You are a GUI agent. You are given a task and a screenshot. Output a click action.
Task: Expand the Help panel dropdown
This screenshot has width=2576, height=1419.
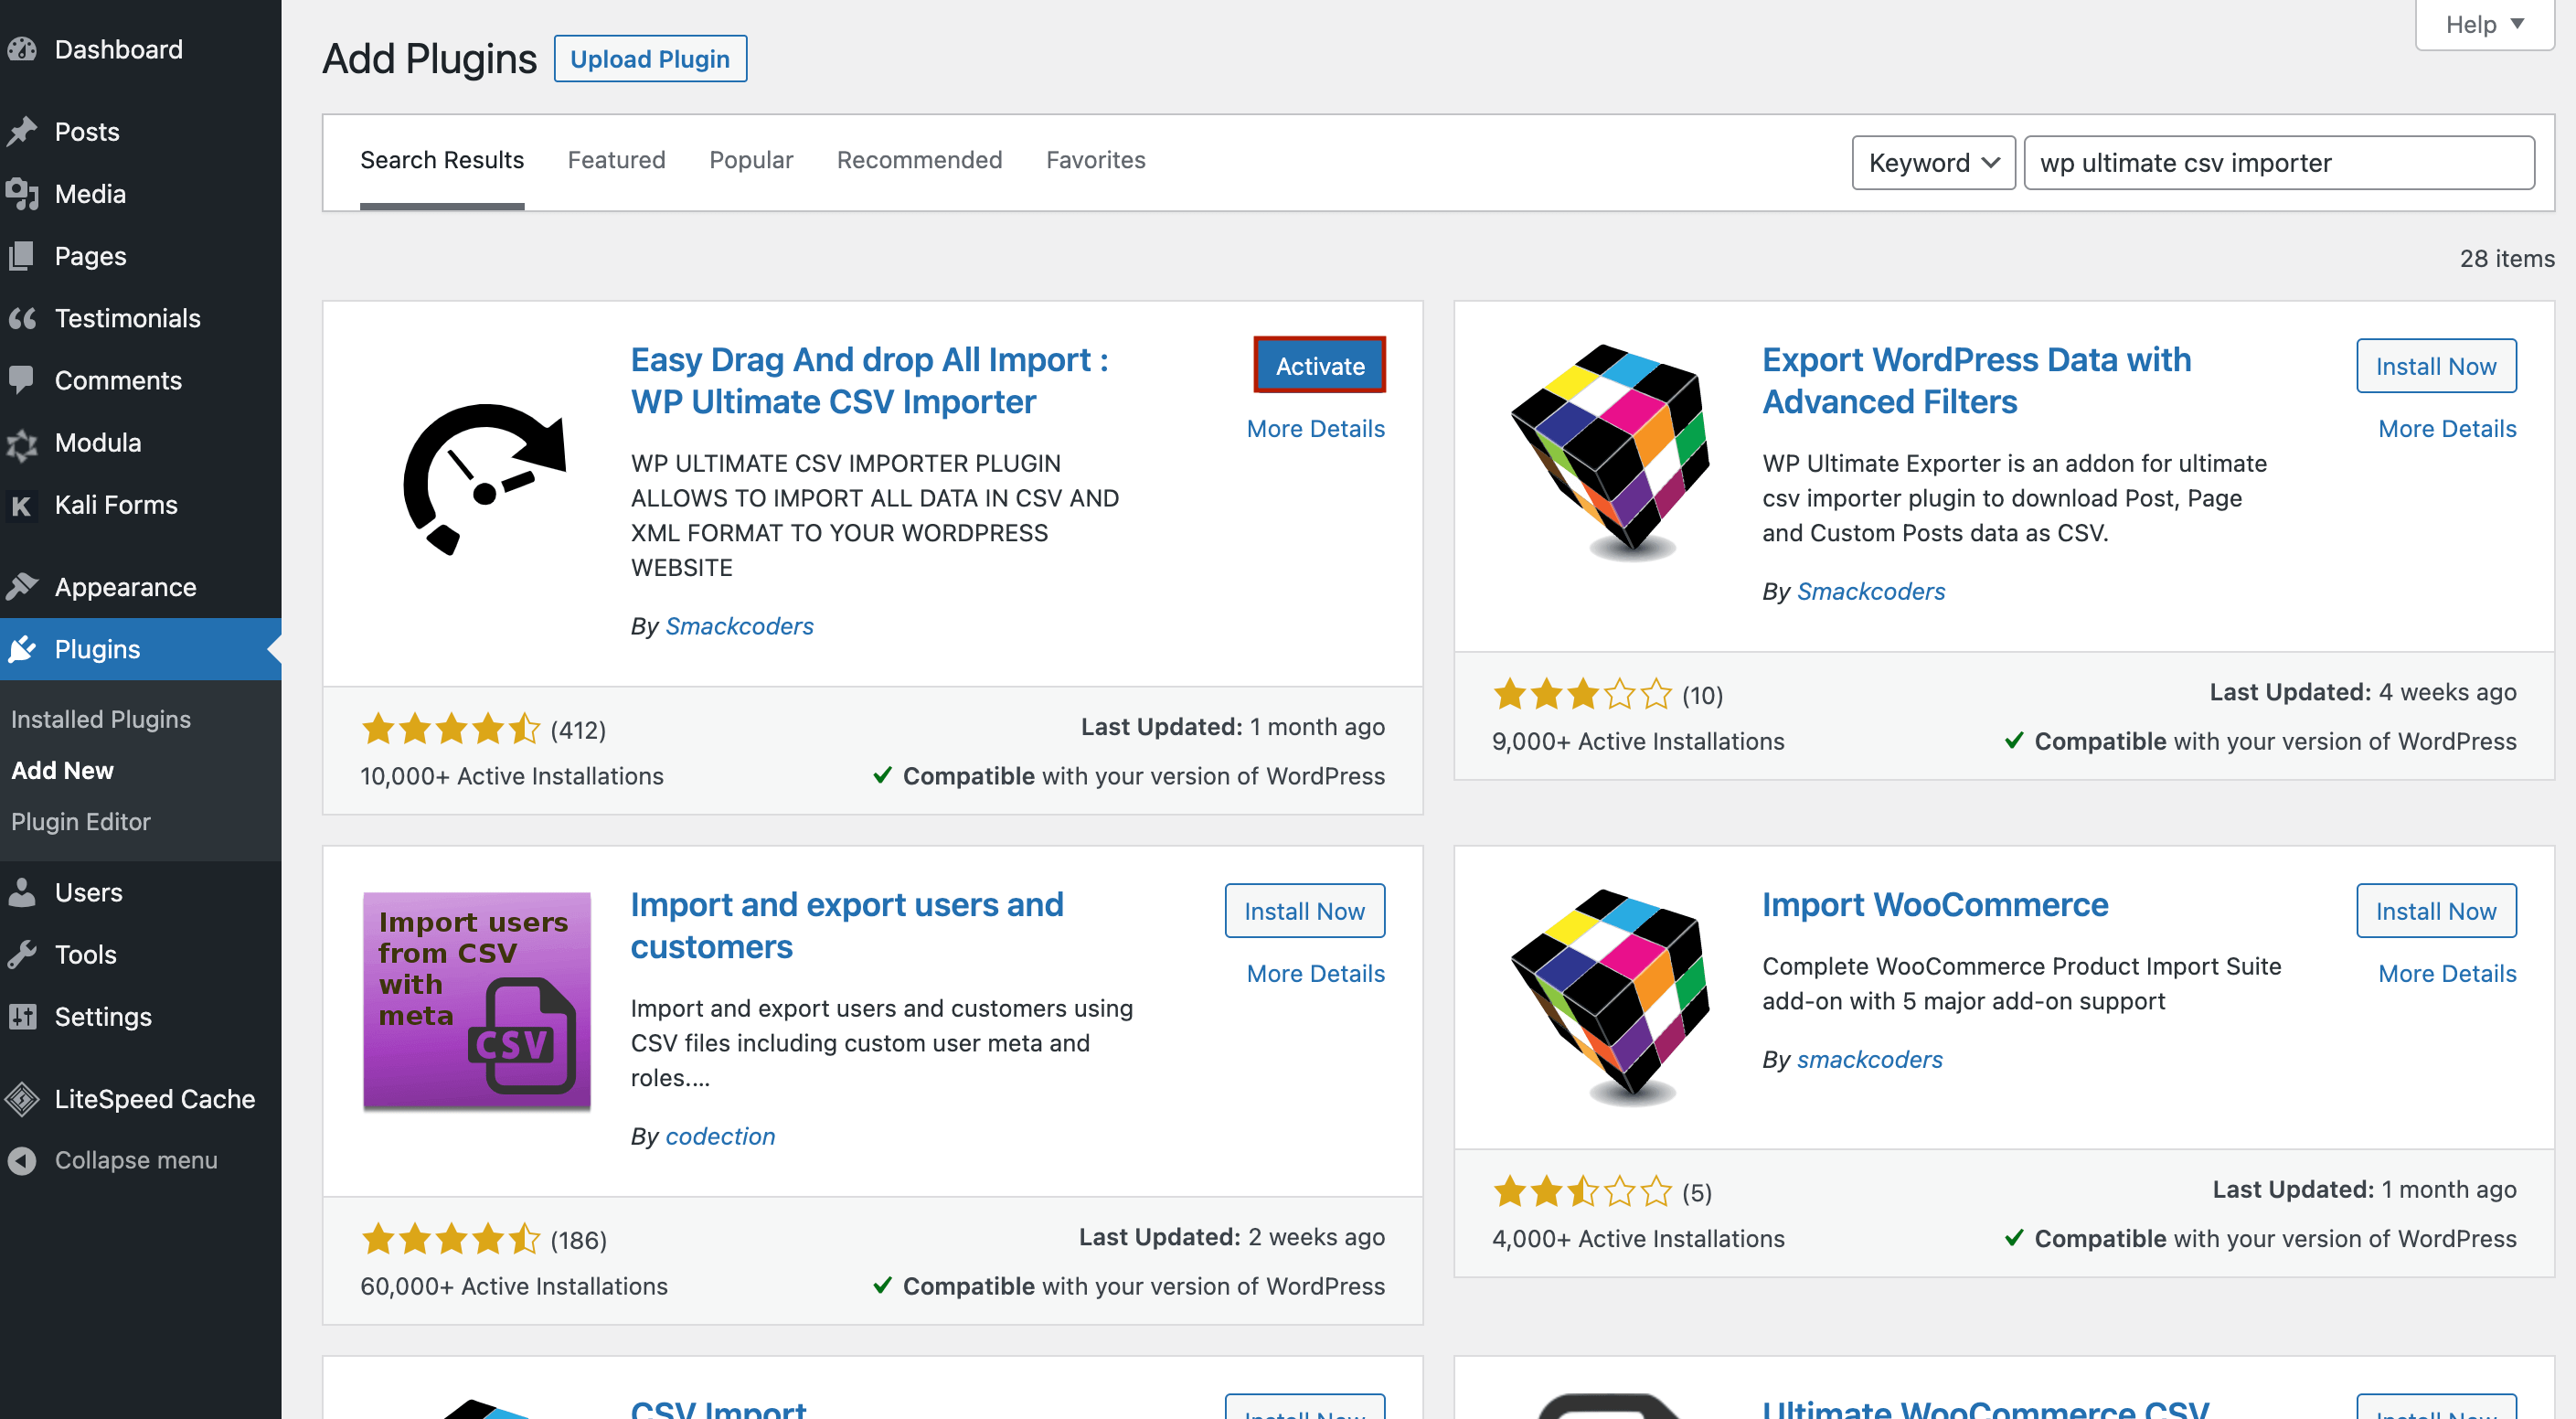coord(2485,24)
